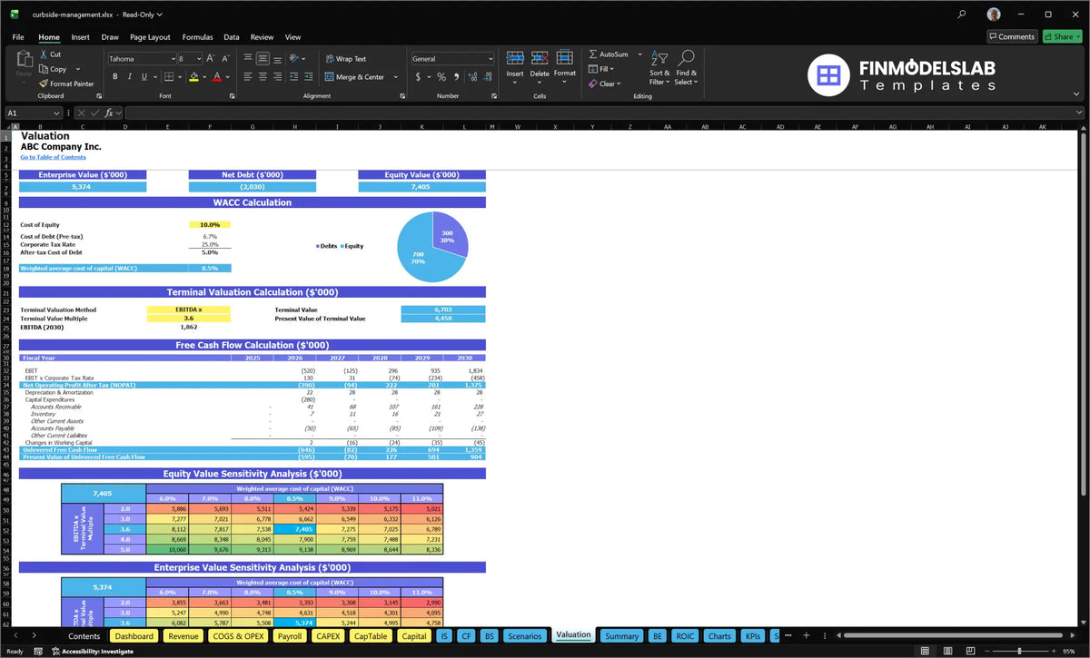Click the Increase Font Size icon
The height and width of the screenshot is (658, 1090).
(211, 58)
